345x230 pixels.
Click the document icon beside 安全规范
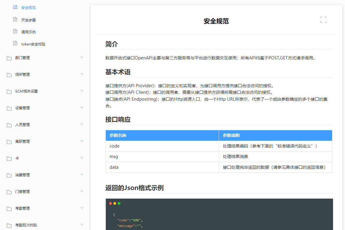point(15,7)
